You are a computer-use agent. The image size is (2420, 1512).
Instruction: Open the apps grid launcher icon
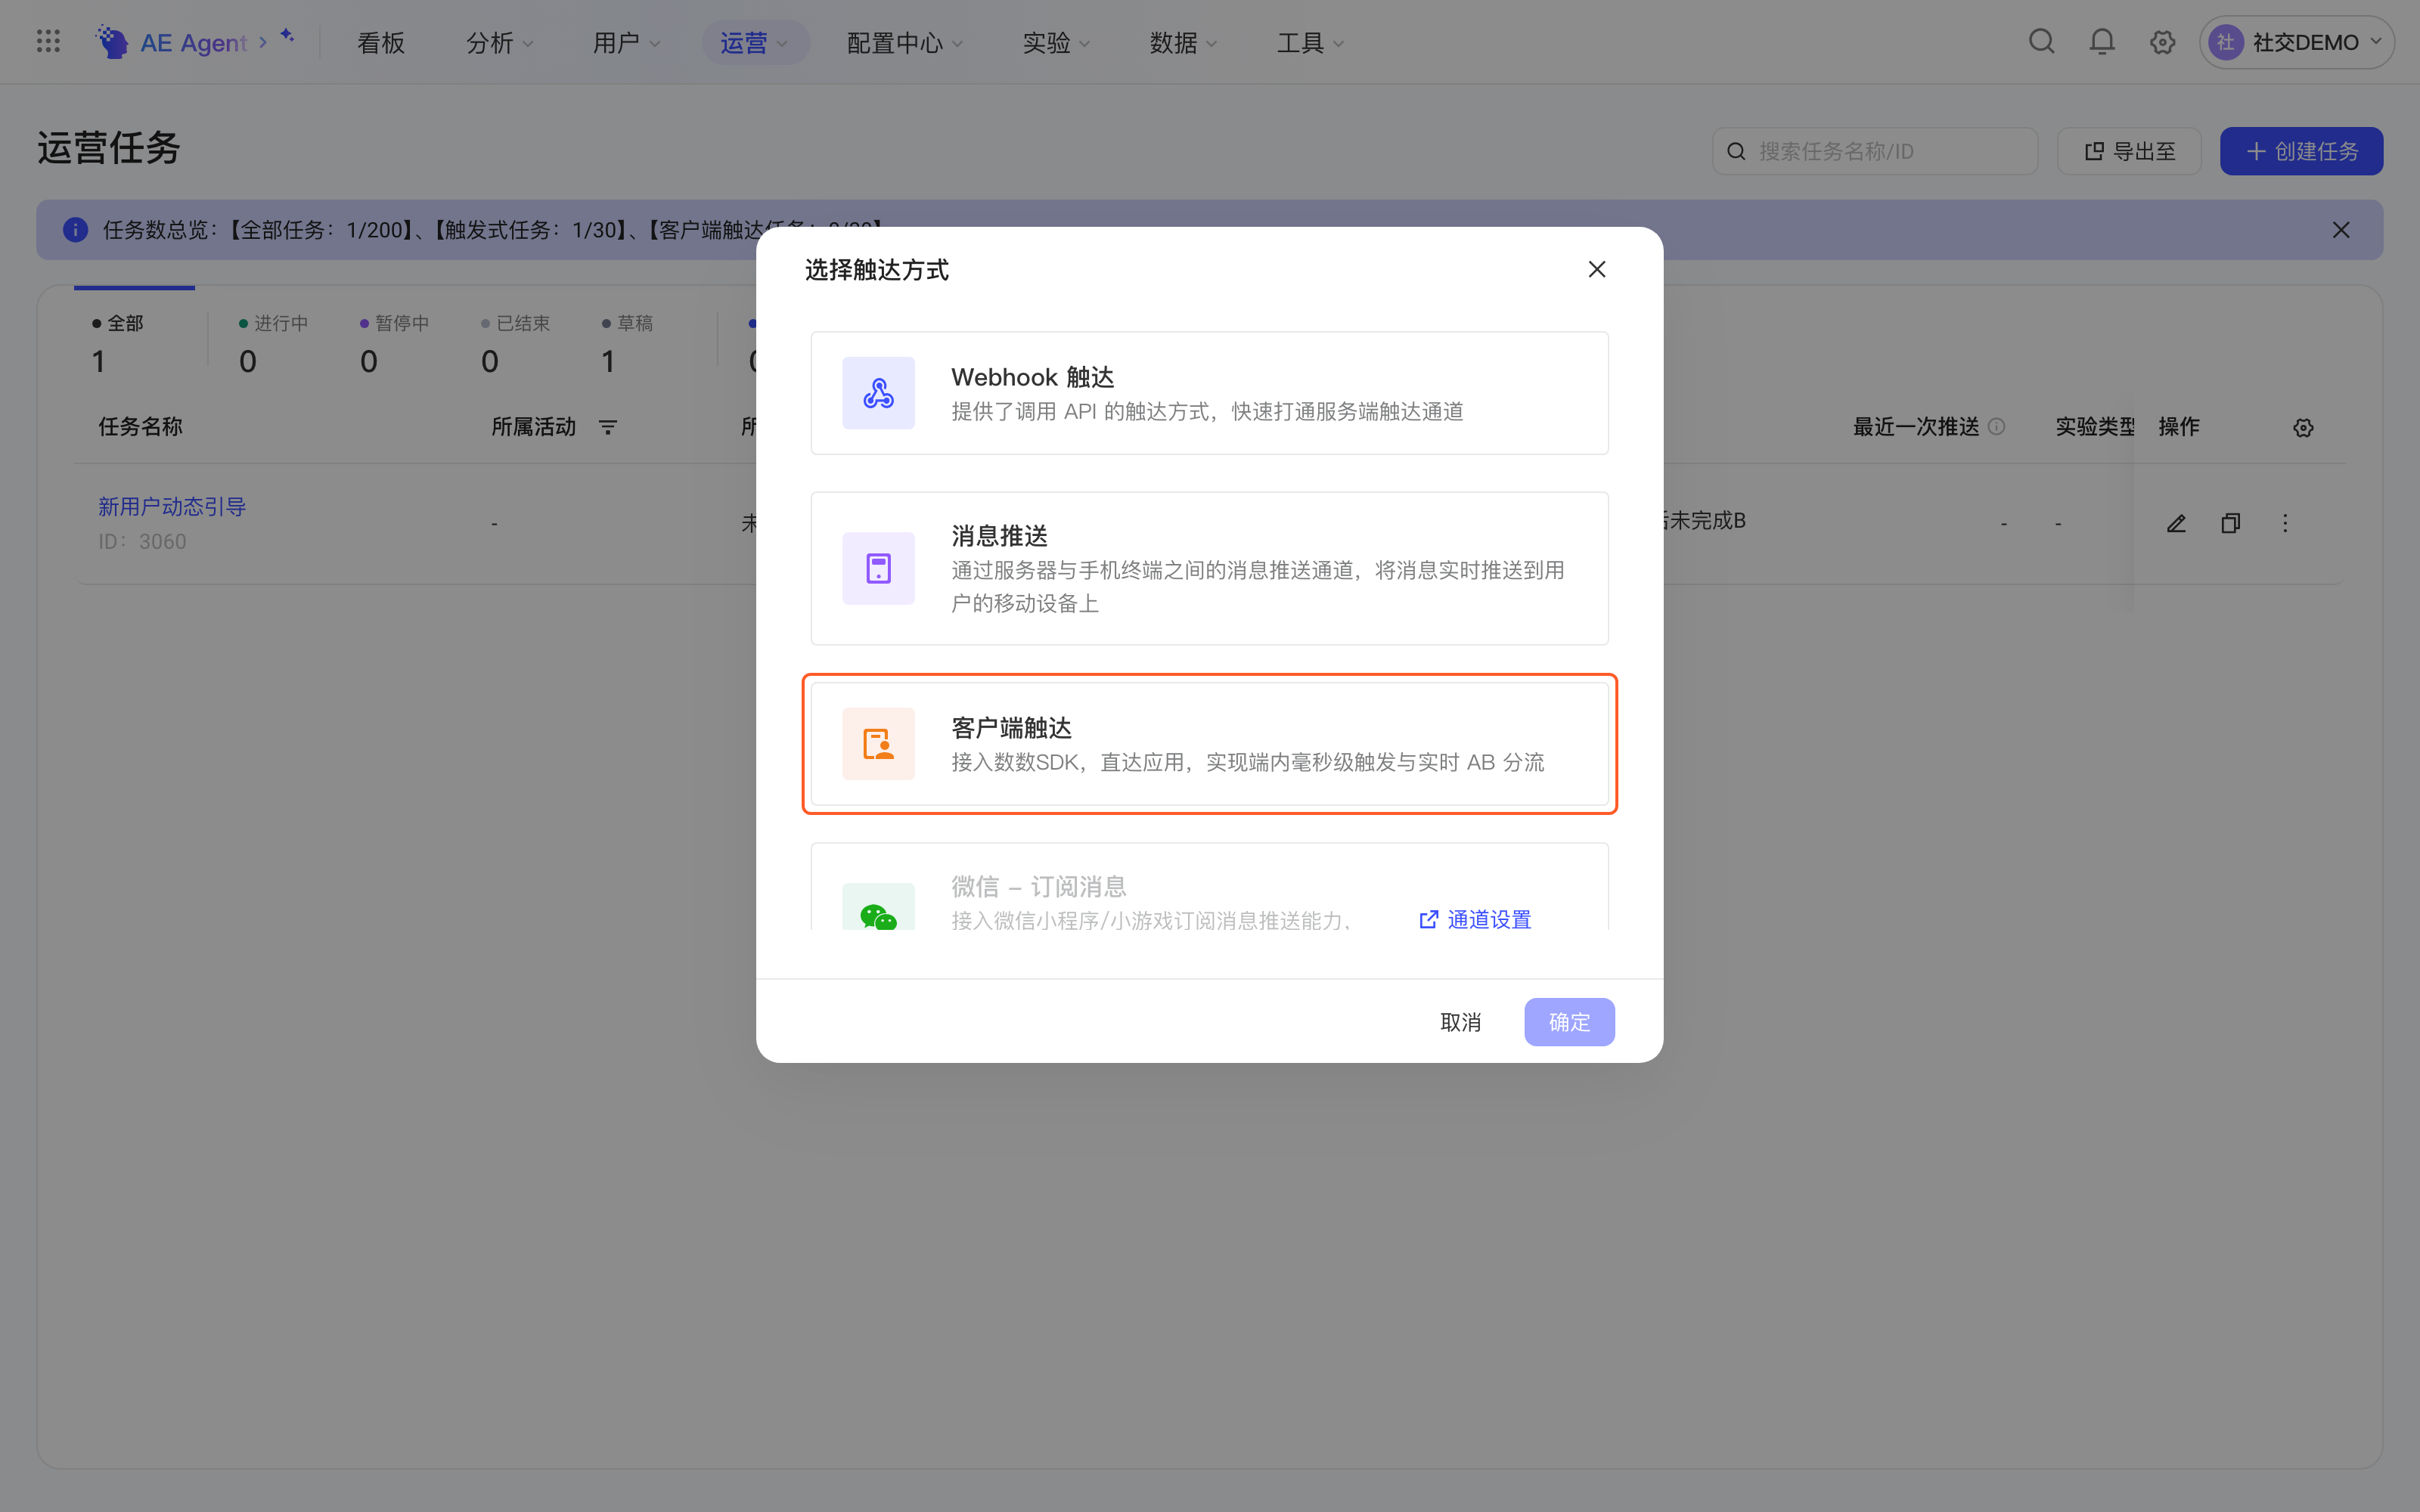coord(48,41)
